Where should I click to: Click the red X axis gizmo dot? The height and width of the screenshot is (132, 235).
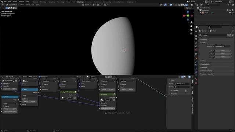coord(184,15)
